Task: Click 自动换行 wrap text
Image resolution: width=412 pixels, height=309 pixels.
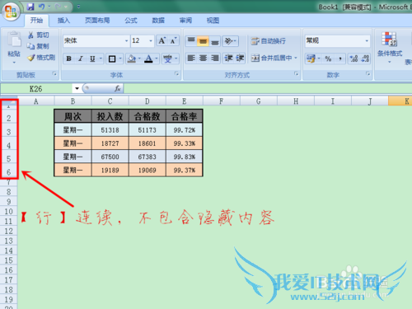Action: coord(269,41)
